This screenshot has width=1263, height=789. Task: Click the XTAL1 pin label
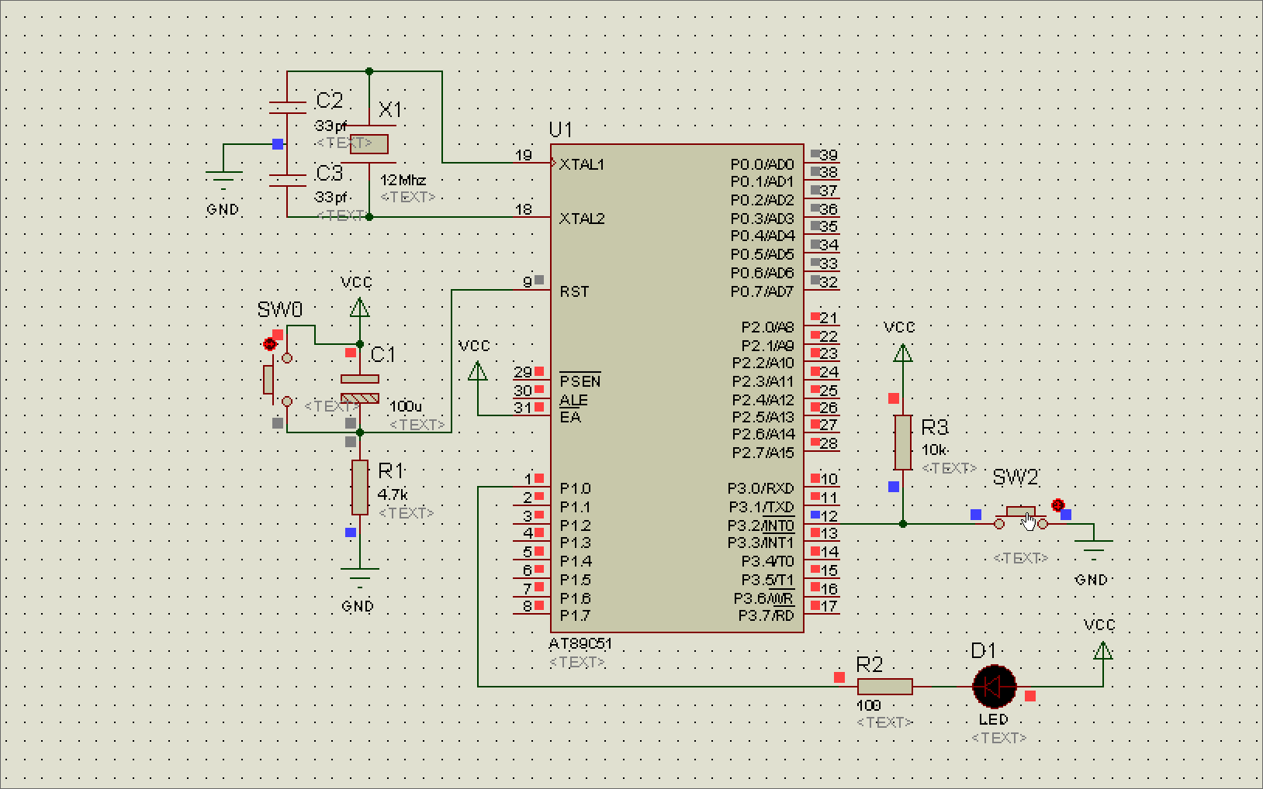point(582,164)
